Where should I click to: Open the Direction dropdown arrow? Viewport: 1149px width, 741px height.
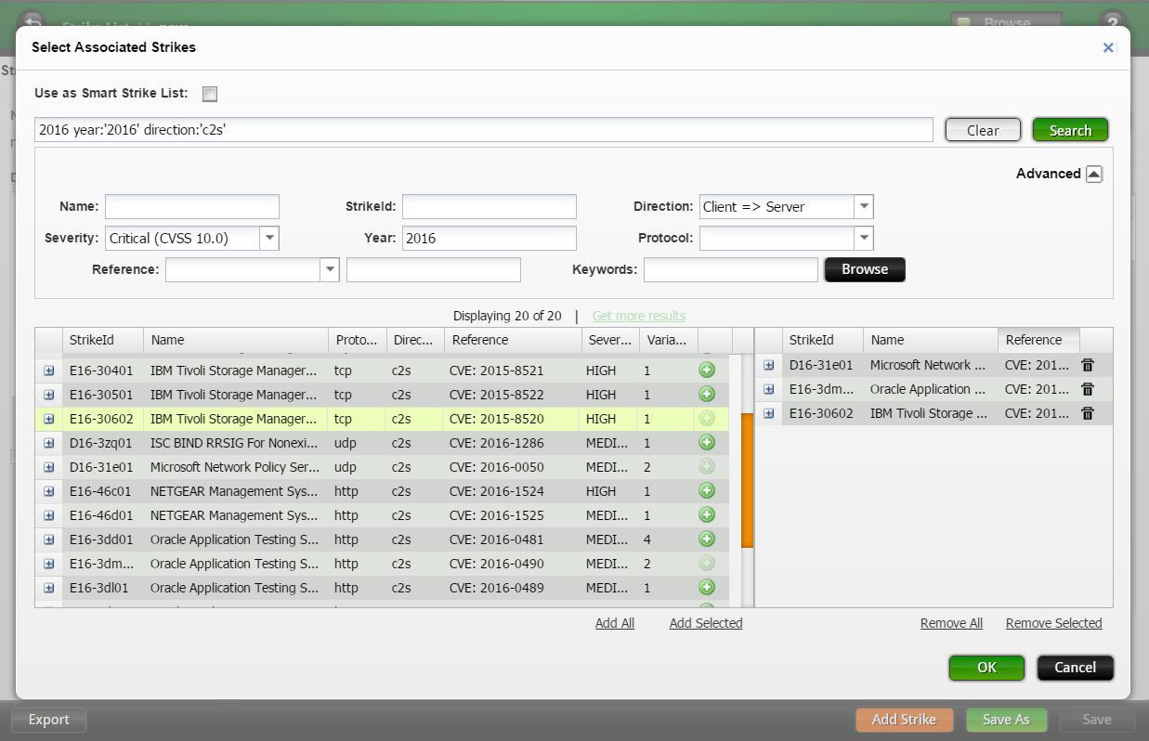point(864,207)
